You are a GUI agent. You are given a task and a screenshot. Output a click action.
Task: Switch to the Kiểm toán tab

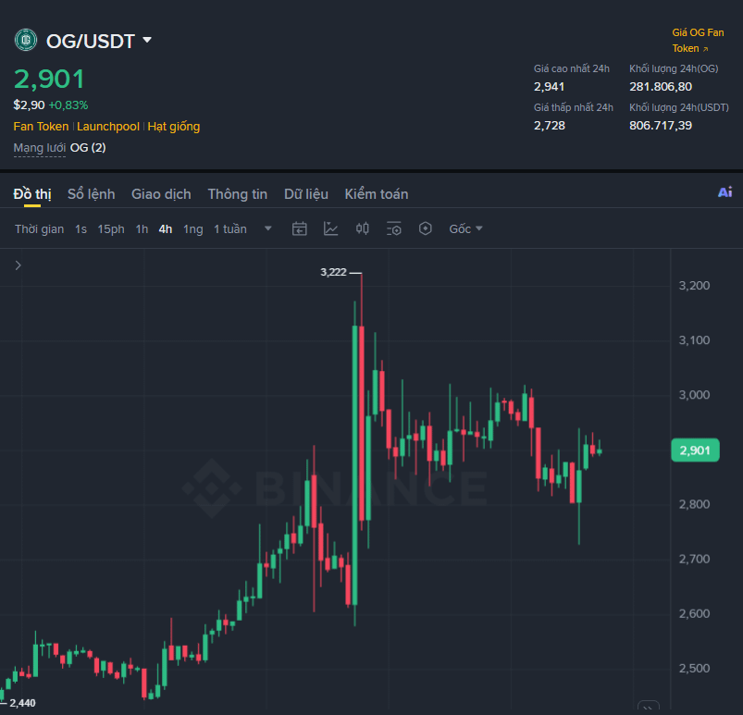point(377,194)
